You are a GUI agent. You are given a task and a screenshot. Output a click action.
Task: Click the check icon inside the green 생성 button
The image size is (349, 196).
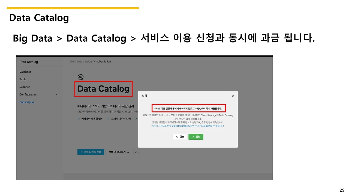pyautogui.click(x=192, y=136)
